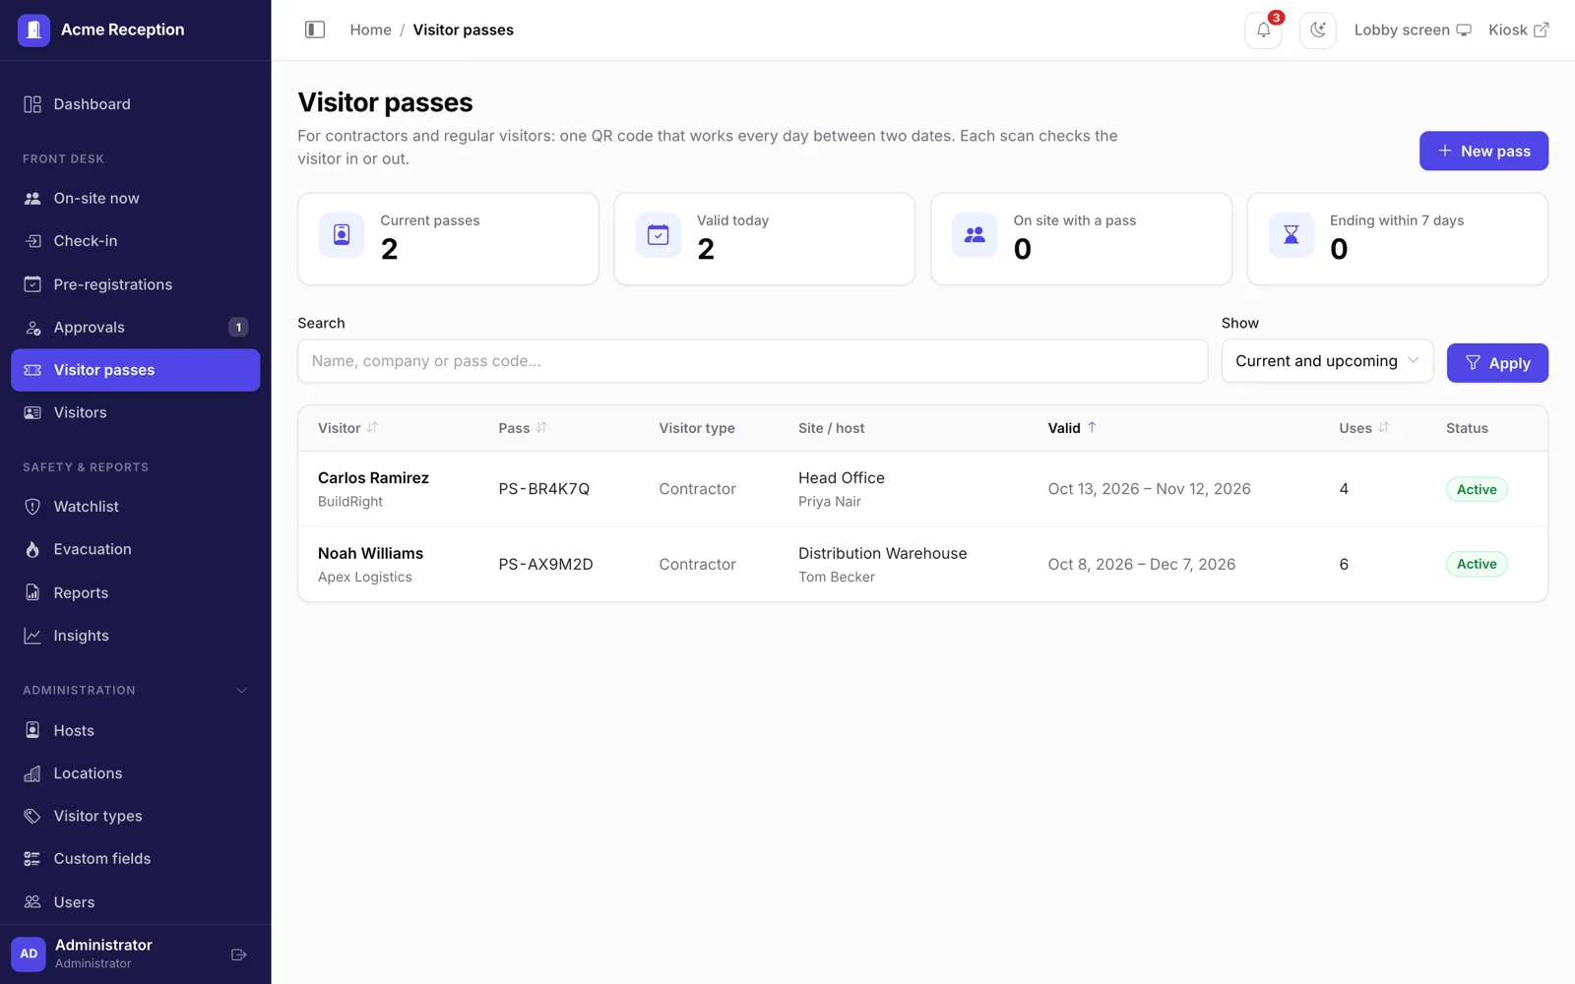
Task: Open the notifications bell icon
Action: [1263, 31]
